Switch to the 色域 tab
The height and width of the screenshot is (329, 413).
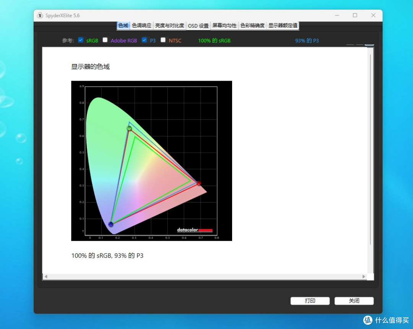[123, 26]
